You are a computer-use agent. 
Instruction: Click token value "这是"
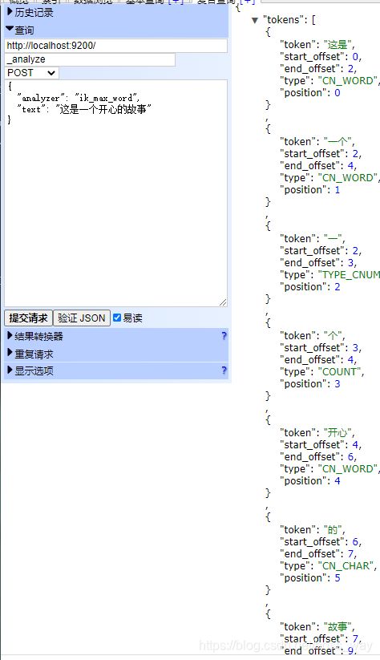338,44
